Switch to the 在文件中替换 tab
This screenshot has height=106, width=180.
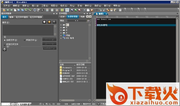36,17
